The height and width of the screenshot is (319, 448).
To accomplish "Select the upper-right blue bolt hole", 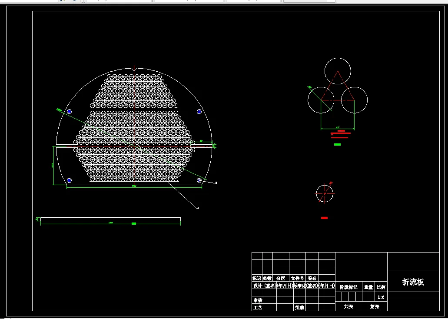I will click(x=199, y=112).
